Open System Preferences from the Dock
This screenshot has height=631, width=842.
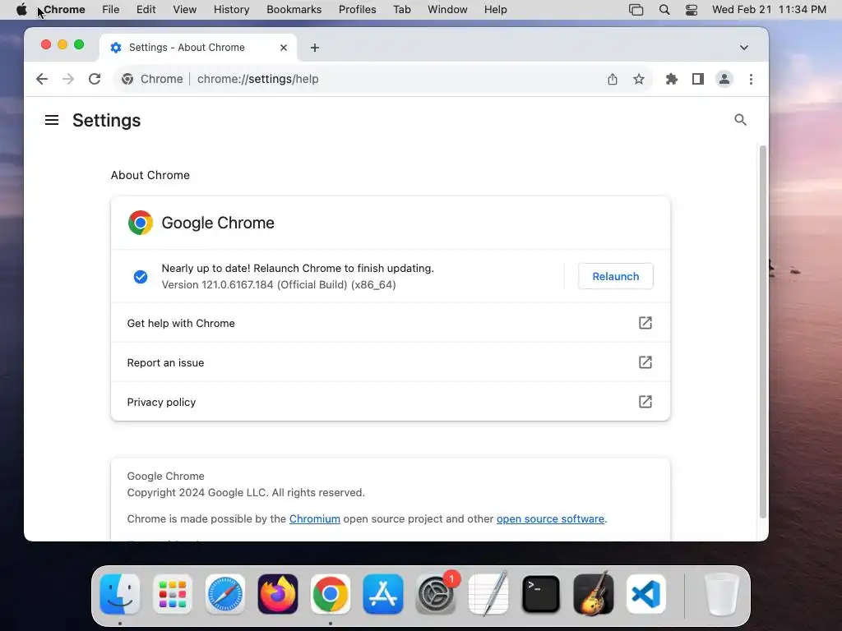pos(436,594)
